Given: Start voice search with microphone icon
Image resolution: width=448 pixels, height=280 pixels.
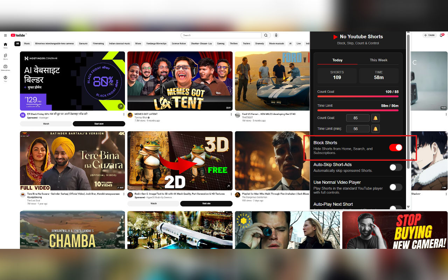Looking at the screenshot, I should (x=276, y=35).
